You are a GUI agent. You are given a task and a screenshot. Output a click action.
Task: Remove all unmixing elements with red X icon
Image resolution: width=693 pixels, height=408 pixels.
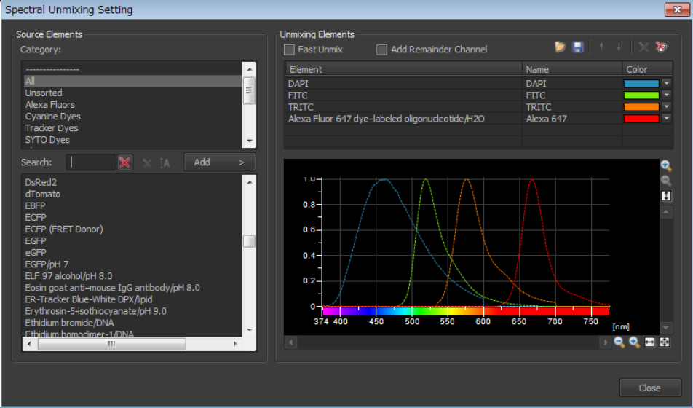coord(661,47)
